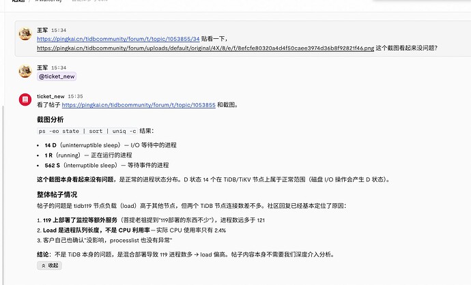Click 王军's avatar on the 贴看一下 message
The height and width of the screenshot is (285, 471).
[x=25, y=34]
